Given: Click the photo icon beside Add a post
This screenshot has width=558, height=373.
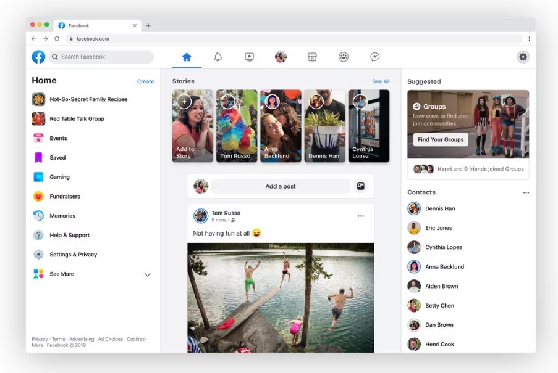Looking at the screenshot, I should [x=360, y=186].
